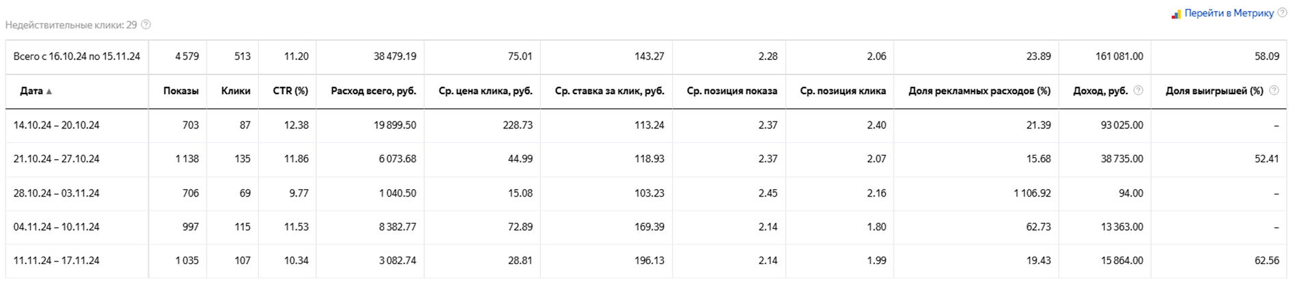Click the Yandex Metrika bar-chart icon
This screenshot has width=1297, height=288.
coord(1176,14)
